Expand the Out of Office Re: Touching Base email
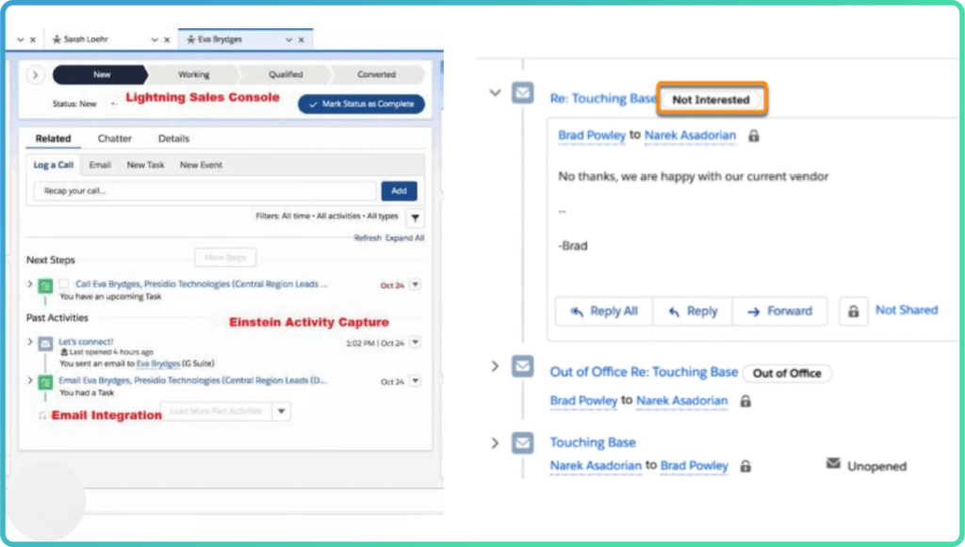 coord(496,367)
